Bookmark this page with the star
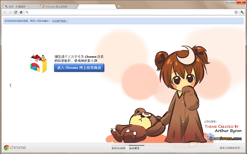The width and height of the screenshot is (247, 154). click(x=236, y=12)
